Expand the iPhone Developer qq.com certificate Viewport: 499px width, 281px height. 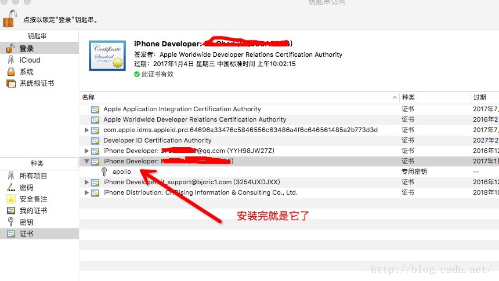tap(86, 151)
